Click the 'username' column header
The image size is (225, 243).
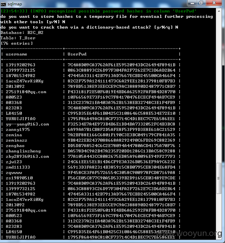point(16,54)
